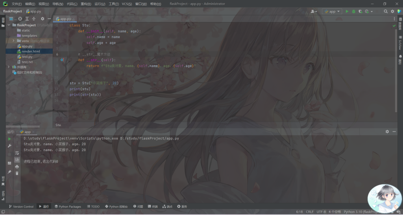This screenshot has width=403, height=215.
Task: Run app with coverage shield icon
Action: (360, 11)
